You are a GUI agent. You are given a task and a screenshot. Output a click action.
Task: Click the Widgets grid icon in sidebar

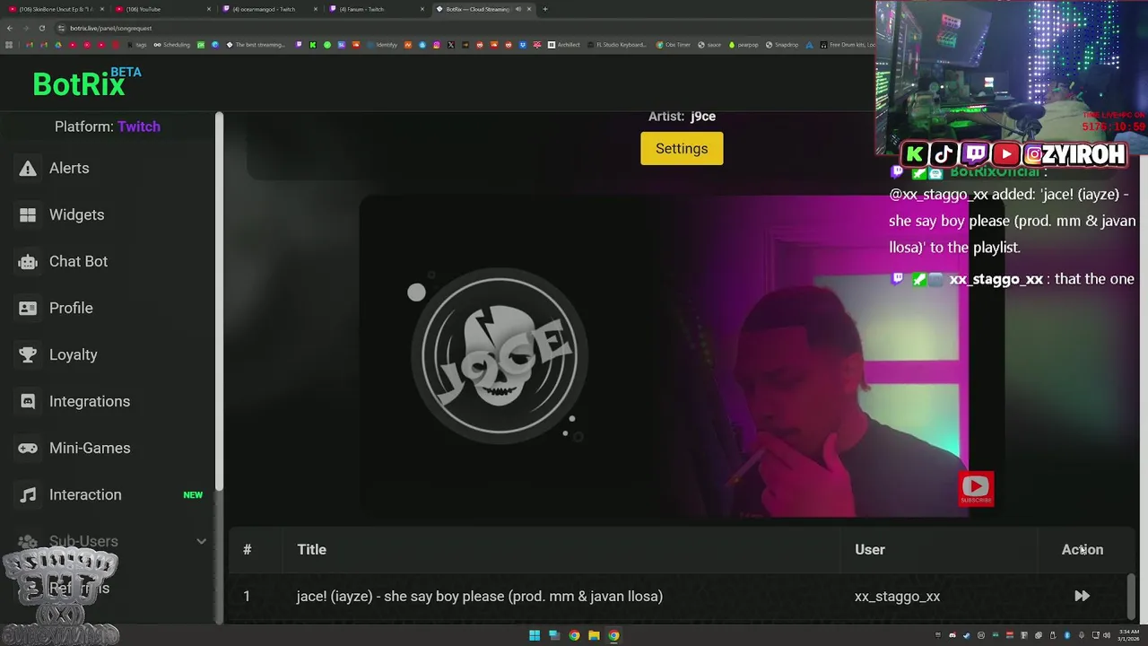point(28,214)
